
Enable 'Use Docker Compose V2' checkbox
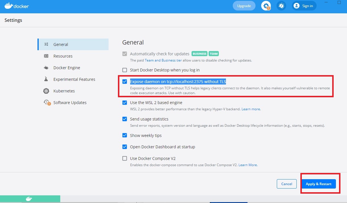pos(124,158)
